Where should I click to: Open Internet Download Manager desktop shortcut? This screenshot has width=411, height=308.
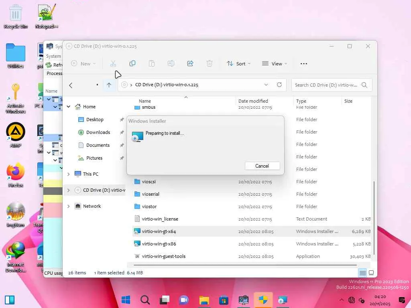coord(16,257)
